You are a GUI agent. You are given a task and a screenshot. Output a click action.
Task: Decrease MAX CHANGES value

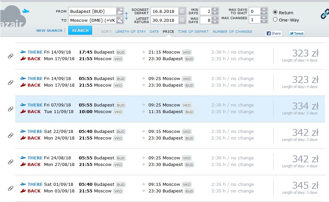[264, 21]
